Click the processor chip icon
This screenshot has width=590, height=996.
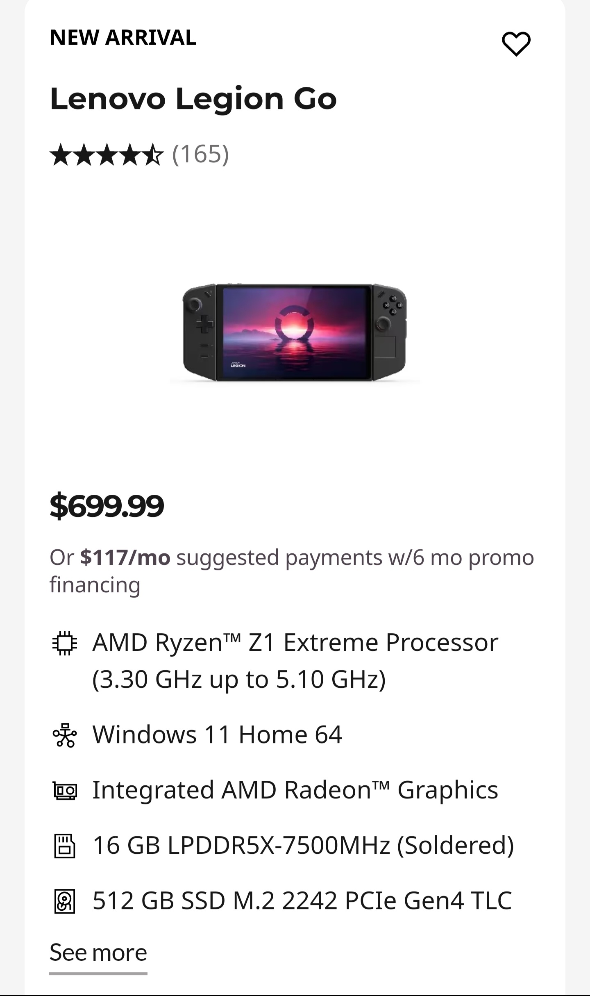(65, 643)
